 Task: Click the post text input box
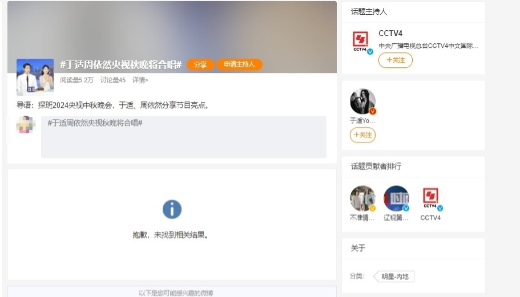pos(183,137)
